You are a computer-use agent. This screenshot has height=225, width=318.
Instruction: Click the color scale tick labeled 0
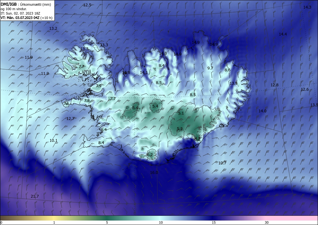tap(1, 223)
